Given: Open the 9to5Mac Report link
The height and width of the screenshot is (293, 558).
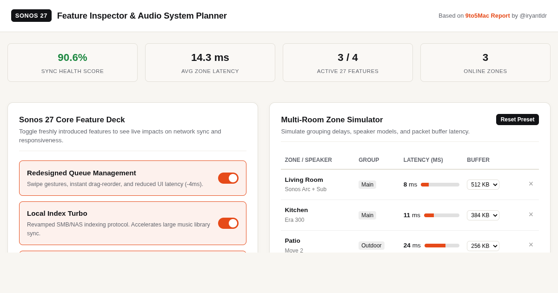Looking at the screenshot, I should click(488, 16).
